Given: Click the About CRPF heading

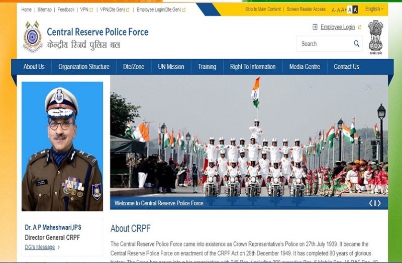Looking at the screenshot, I should [x=131, y=228].
